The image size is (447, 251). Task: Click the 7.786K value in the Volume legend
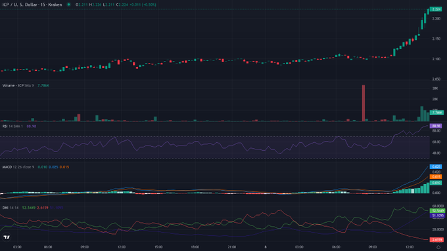coord(43,86)
